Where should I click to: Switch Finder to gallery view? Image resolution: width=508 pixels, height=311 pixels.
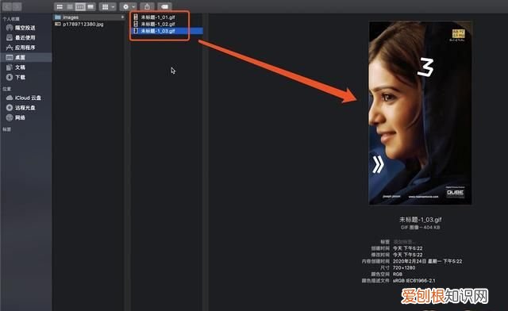(x=90, y=6)
